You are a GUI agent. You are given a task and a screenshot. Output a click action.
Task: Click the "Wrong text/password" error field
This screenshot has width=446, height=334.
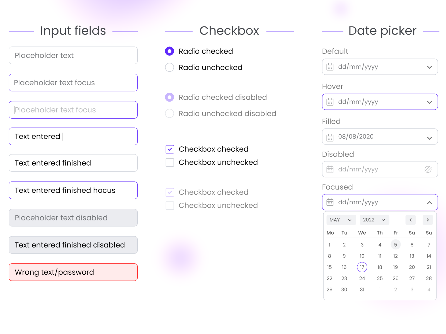tap(73, 272)
